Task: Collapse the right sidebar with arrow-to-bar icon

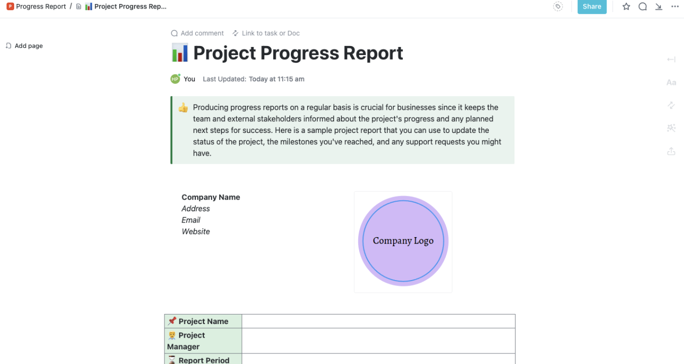Action: click(671, 60)
